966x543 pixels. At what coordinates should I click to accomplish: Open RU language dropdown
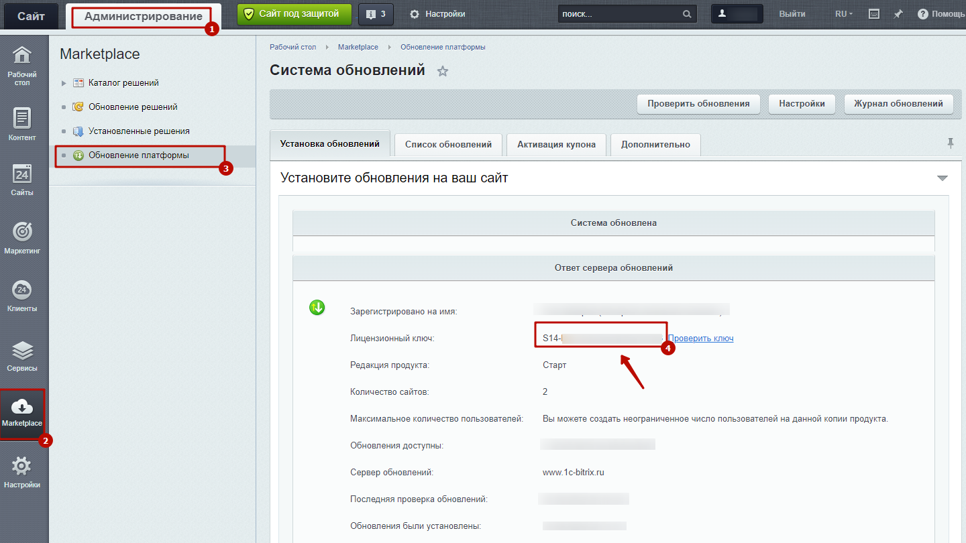point(843,14)
